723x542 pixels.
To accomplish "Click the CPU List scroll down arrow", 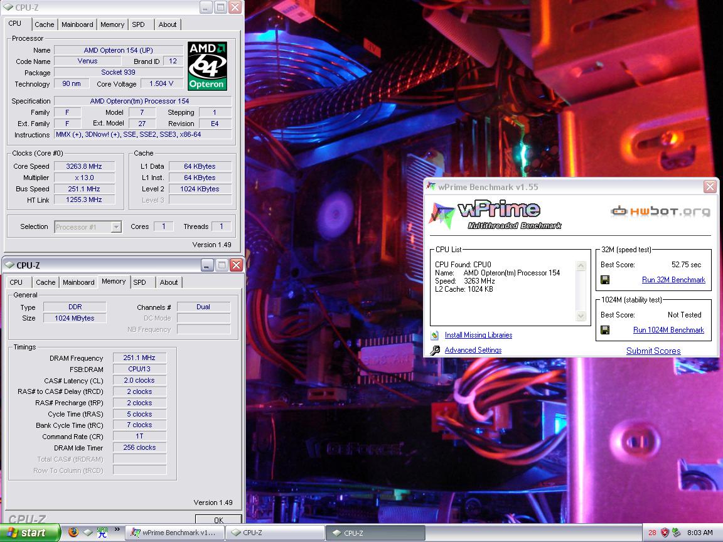I will (x=581, y=316).
